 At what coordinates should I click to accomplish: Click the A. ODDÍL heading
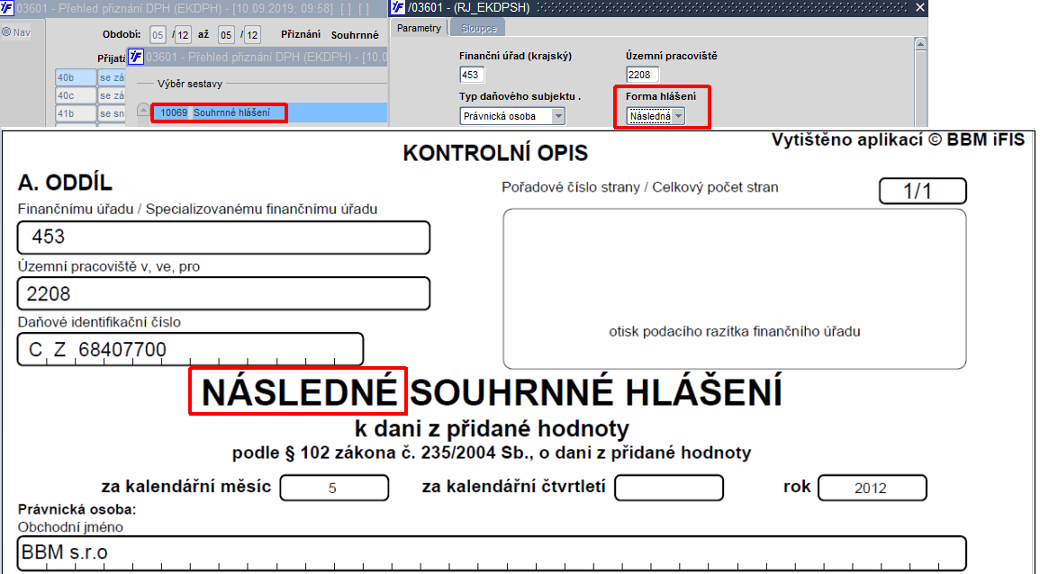65,183
